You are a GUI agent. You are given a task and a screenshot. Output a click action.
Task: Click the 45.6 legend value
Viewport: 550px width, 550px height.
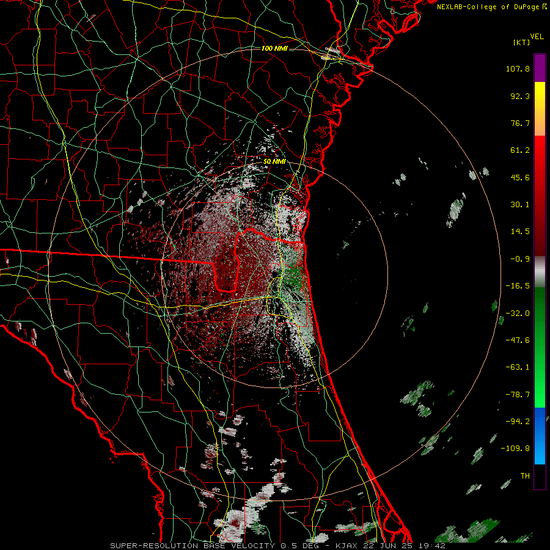coord(520,177)
